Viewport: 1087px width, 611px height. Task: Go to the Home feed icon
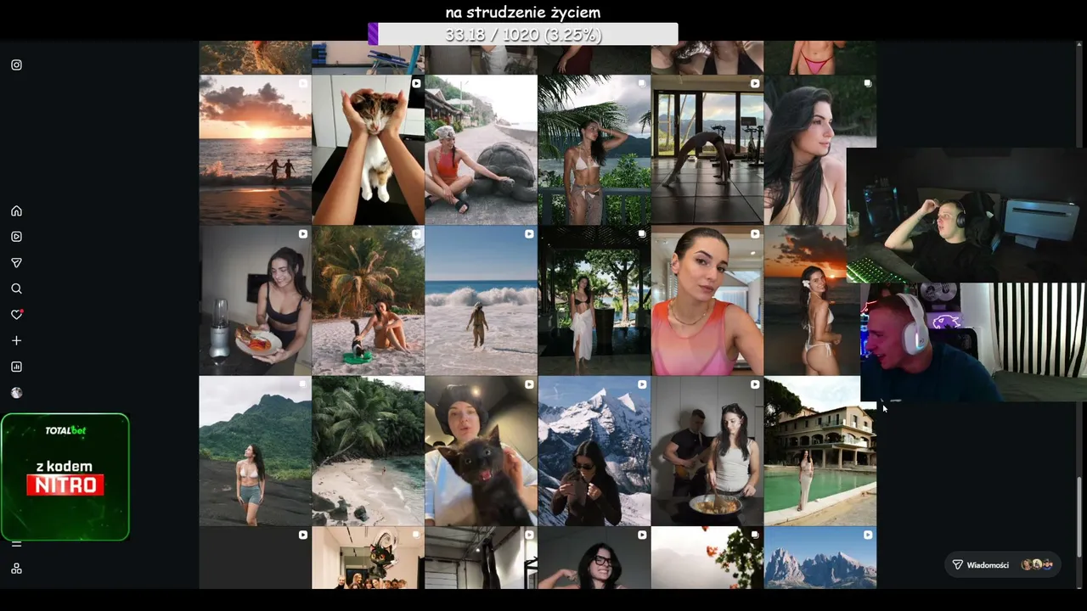click(16, 211)
